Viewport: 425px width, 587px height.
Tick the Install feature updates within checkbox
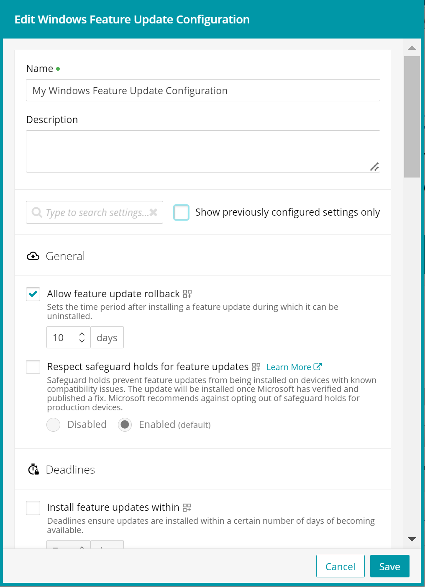click(x=33, y=507)
